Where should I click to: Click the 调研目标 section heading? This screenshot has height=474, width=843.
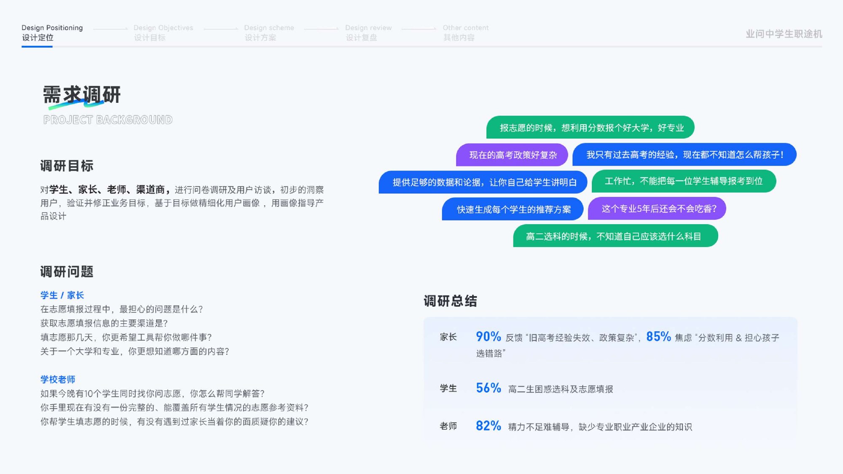67,166
